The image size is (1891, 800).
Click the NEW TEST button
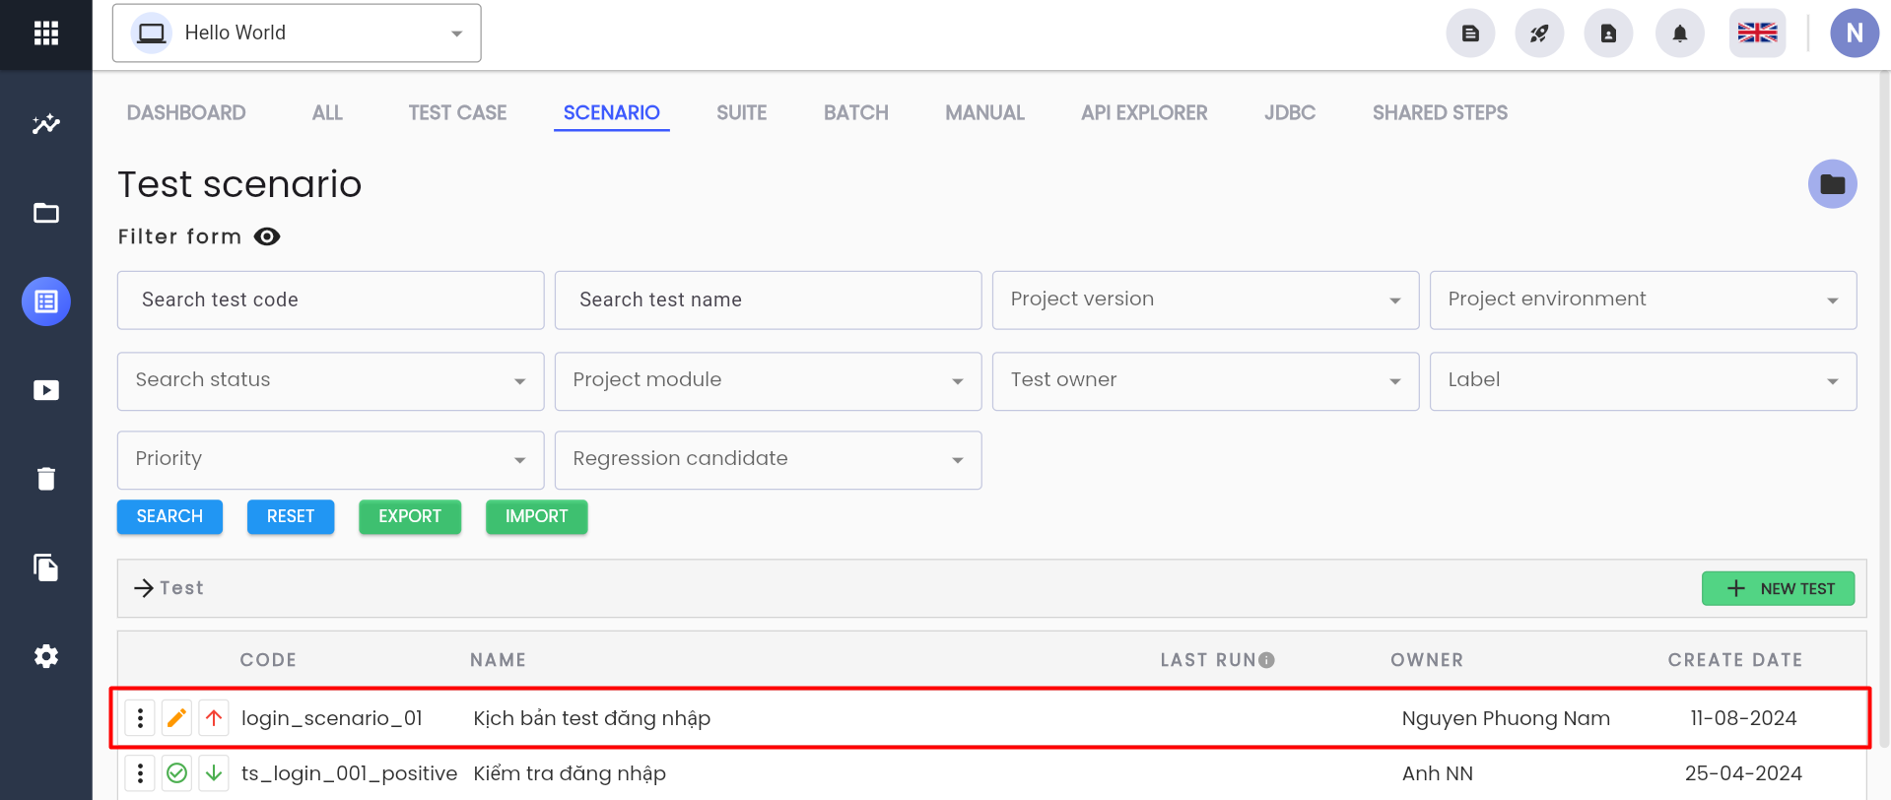pyautogui.click(x=1778, y=588)
